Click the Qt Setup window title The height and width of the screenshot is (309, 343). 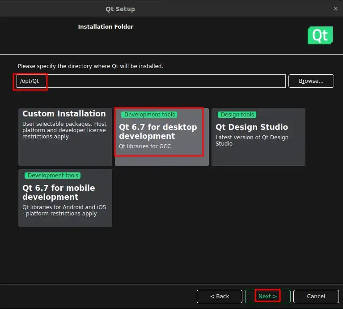tap(120, 9)
